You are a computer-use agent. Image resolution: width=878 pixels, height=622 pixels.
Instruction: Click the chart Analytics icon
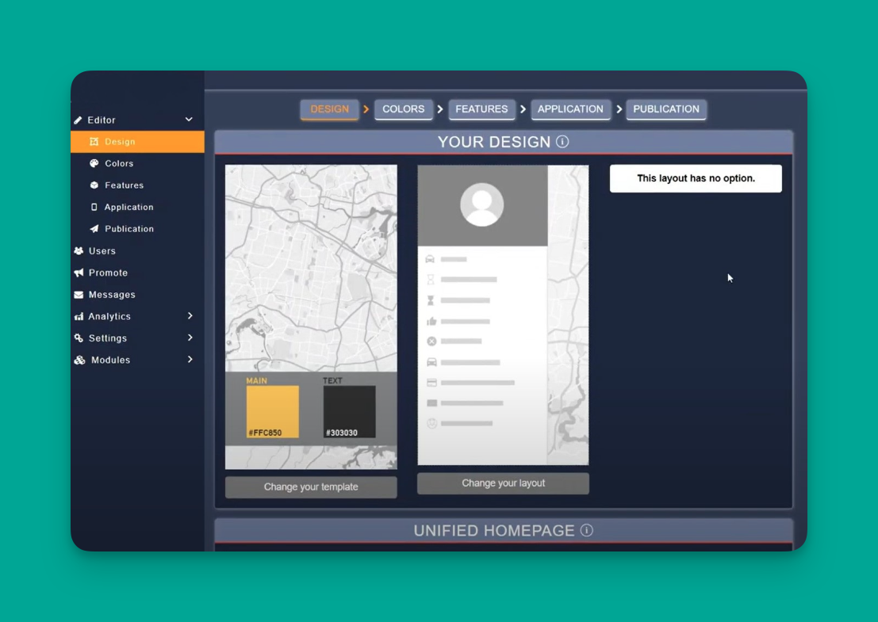click(79, 316)
